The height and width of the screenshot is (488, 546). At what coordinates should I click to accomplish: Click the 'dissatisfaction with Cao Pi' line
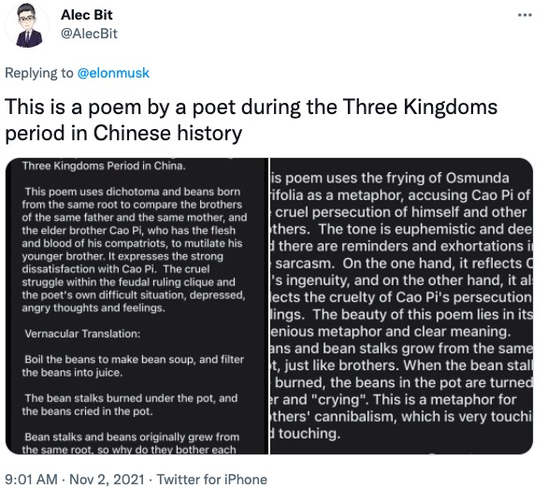click(116, 269)
